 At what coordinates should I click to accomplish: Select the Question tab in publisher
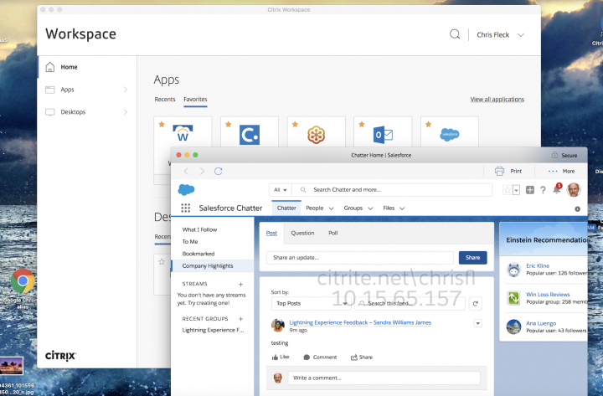point(302,234)
